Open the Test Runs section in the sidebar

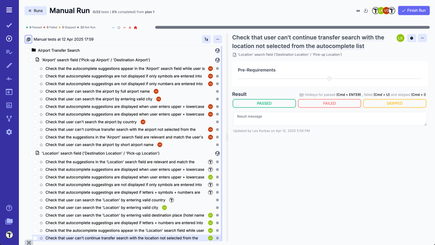tap(9, 38)
